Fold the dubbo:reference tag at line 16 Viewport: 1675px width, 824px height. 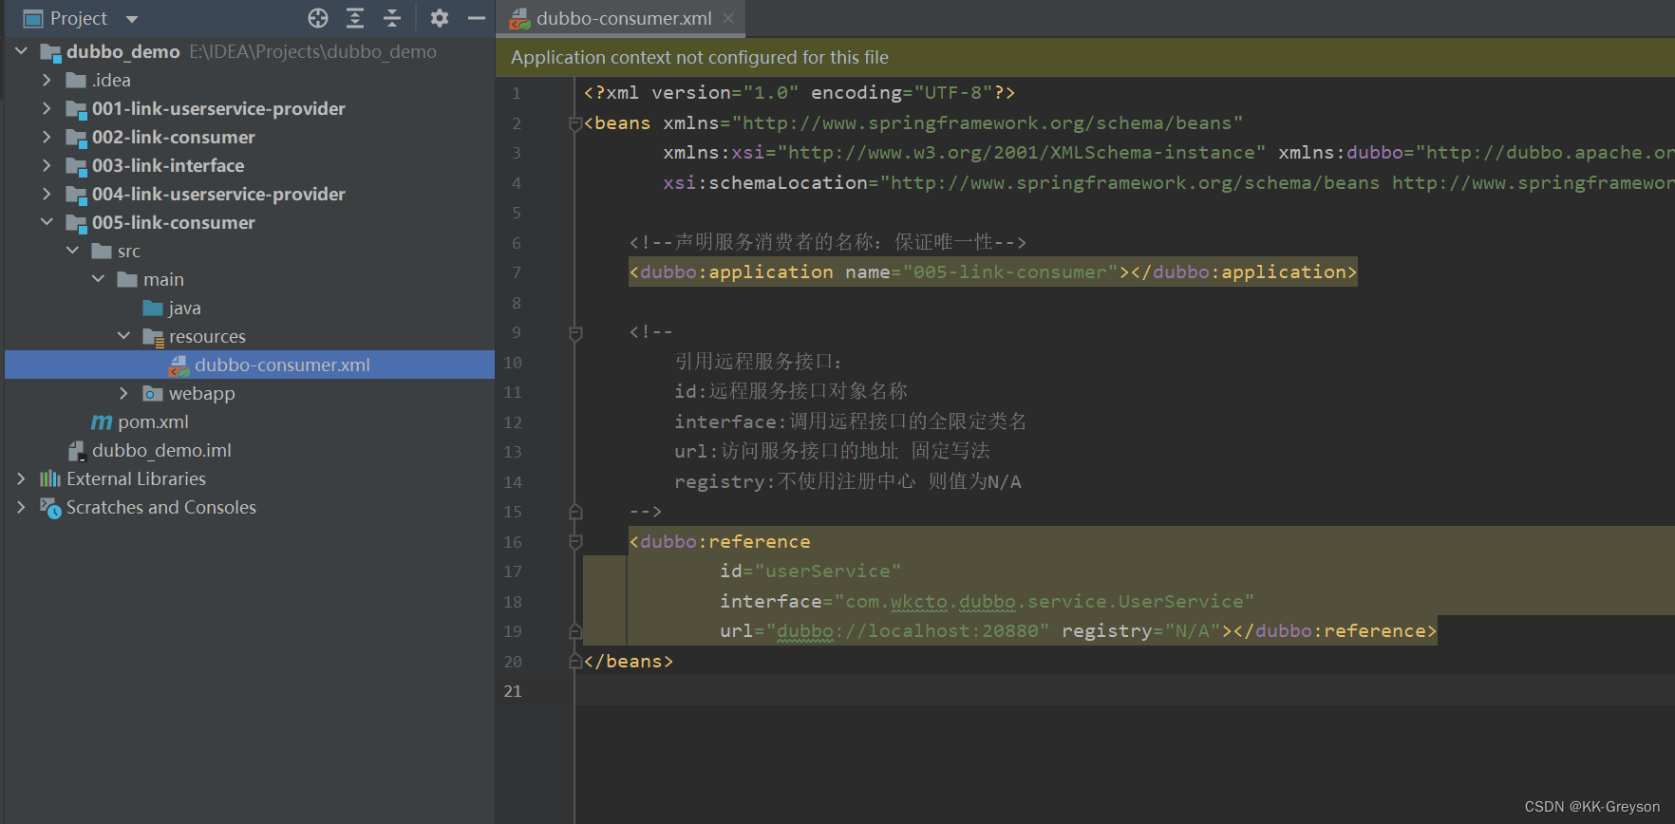(x=574, y=542)
